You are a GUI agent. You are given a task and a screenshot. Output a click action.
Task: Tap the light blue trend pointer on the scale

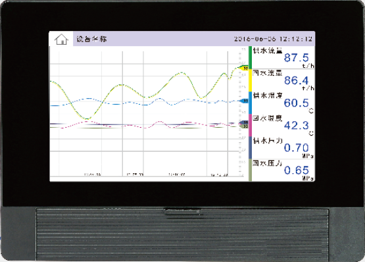point(244,101)
